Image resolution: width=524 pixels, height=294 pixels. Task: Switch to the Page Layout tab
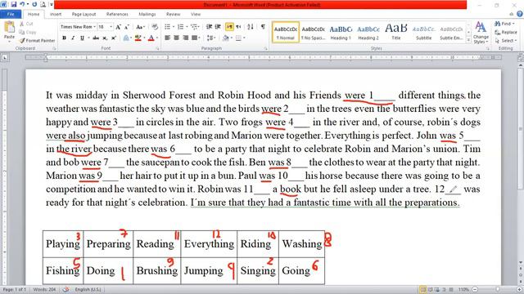pyautogui.click(x=84, y=14)
